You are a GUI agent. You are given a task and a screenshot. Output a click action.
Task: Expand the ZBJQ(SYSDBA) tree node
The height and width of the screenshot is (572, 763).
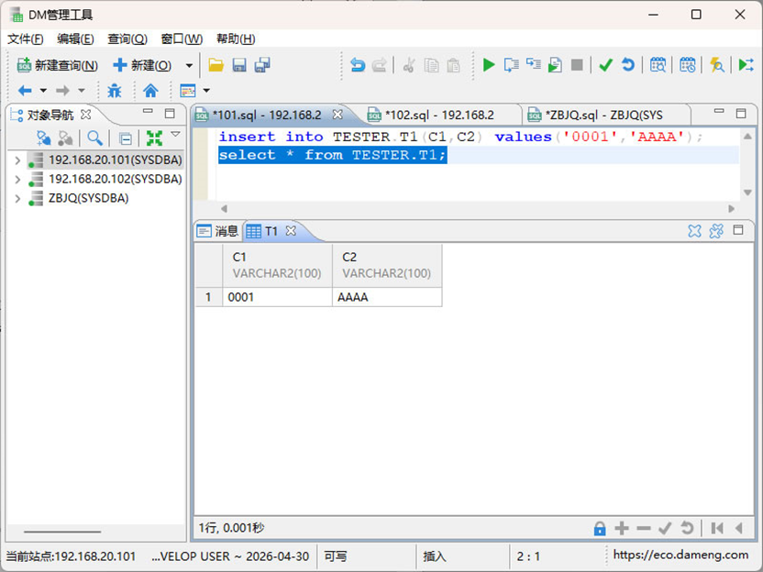pos(17,198)
